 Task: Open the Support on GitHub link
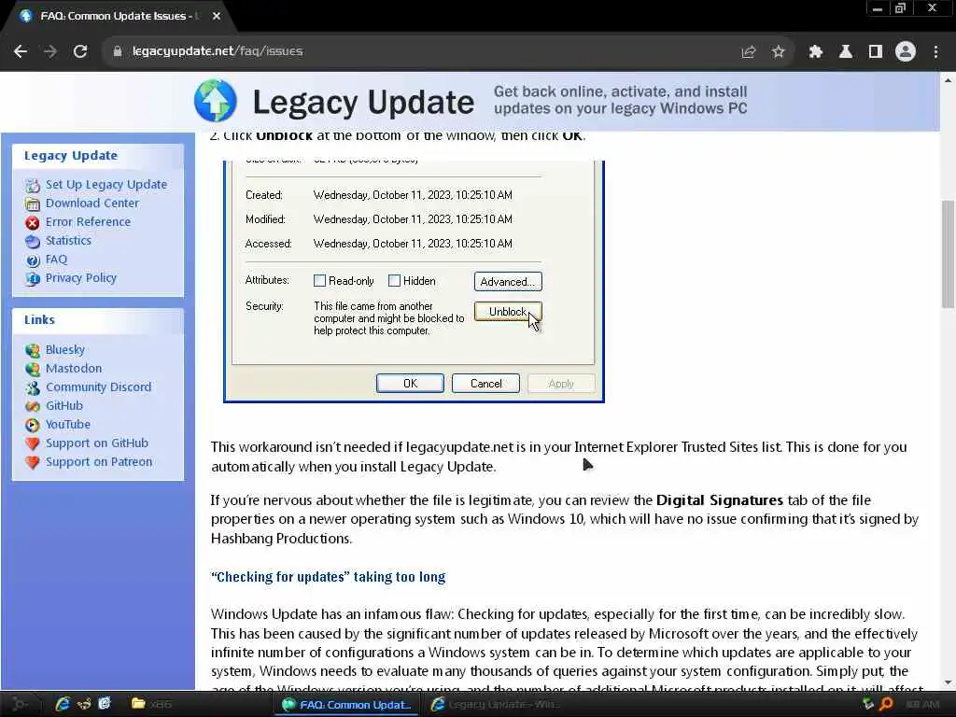[x=97, y=443]
